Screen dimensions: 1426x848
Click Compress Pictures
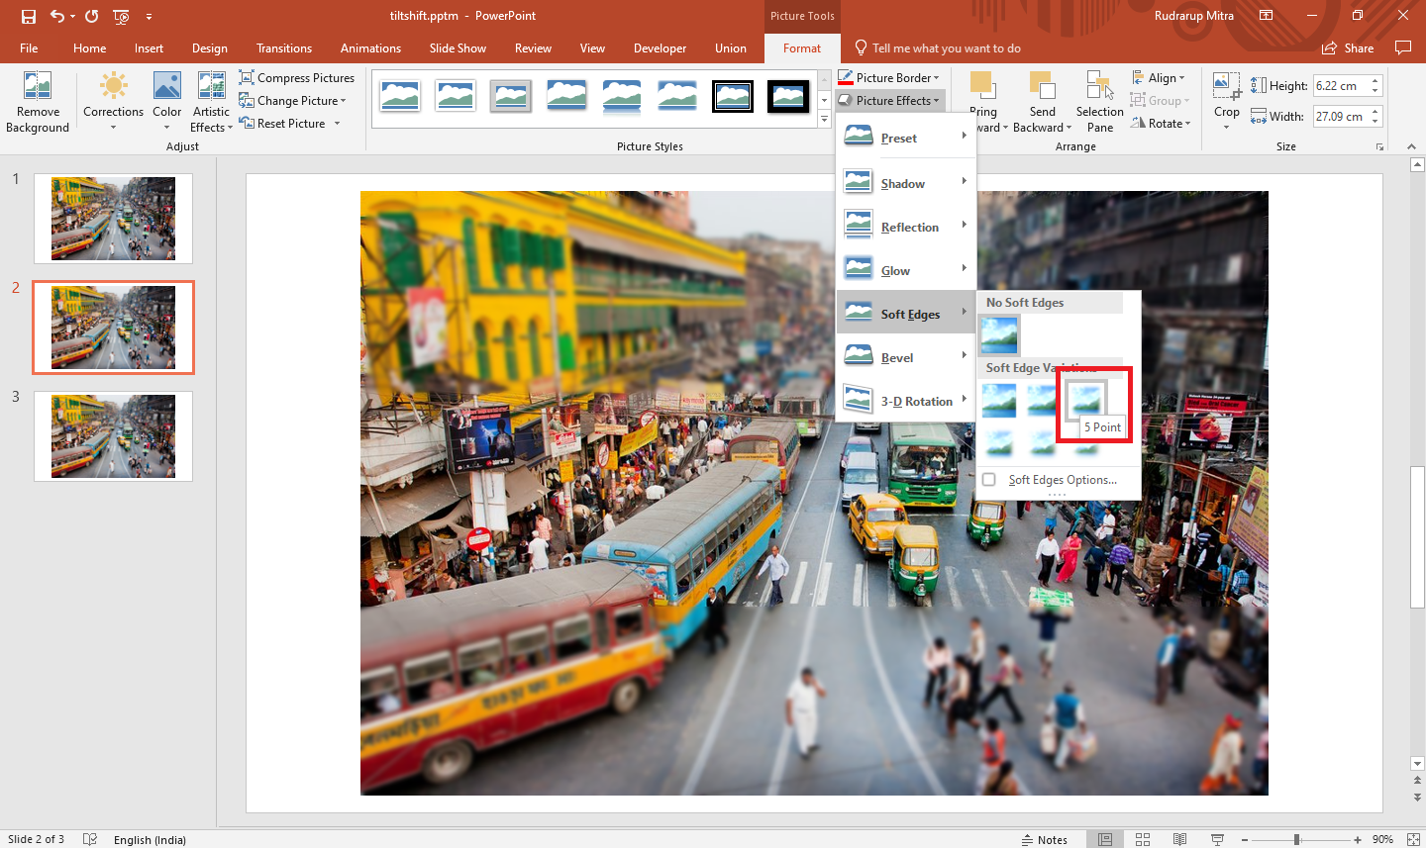coord(297,77)
